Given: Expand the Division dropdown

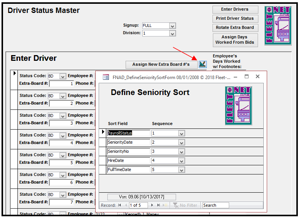Looking at the screenshot, I should 173,33.
